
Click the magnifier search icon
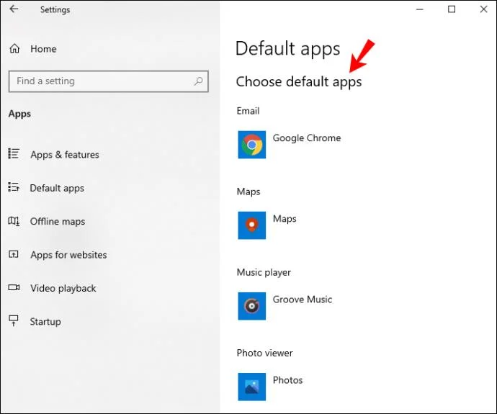click(198, 81)
